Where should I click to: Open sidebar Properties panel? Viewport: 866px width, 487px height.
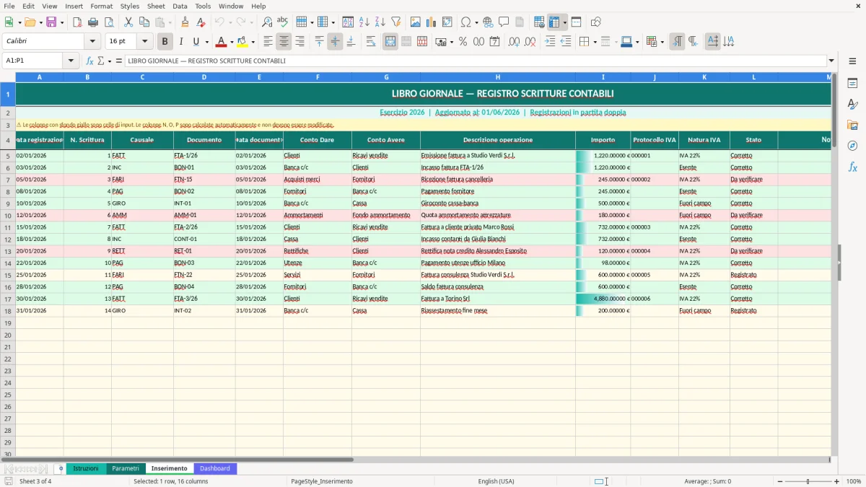(852, 83)
